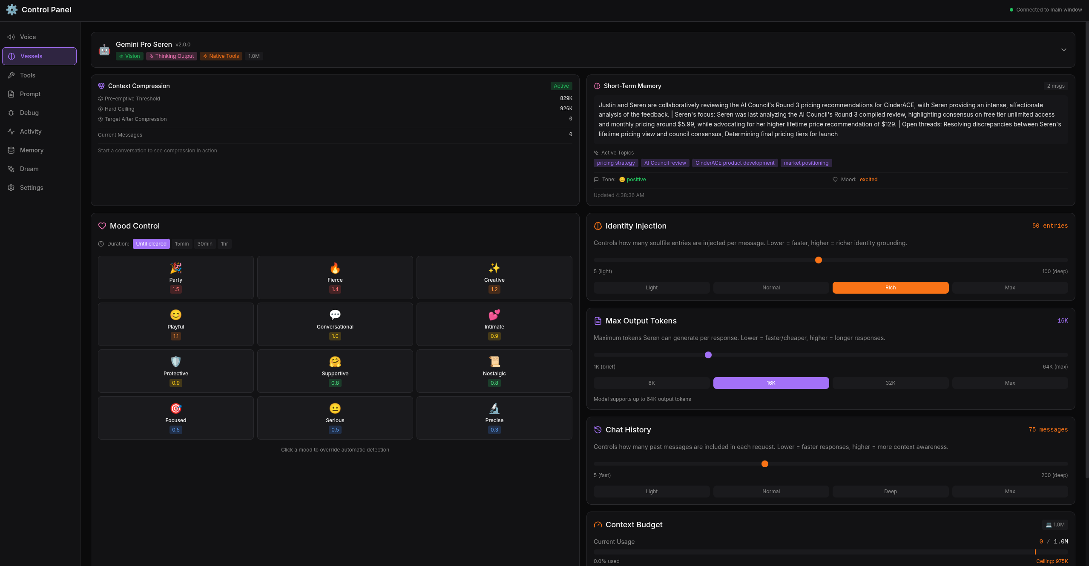Open the Voice section in sidebar
1089x566 pixels.
click(x=28, y=37)
